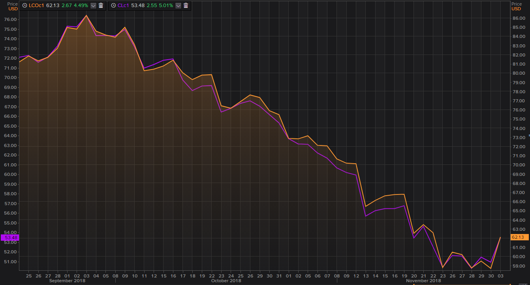The image size is (530, 285).
Task: Click the date label 31 on time axis
Action: (279, 275)
